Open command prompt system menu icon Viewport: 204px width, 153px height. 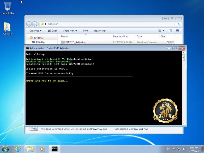(27, 48)
